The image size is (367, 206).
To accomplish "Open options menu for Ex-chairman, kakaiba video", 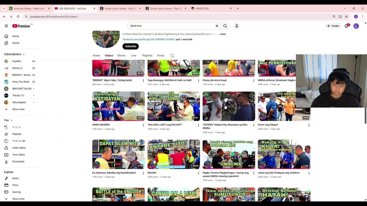I will pyautogui.click(x=143, y=173).
